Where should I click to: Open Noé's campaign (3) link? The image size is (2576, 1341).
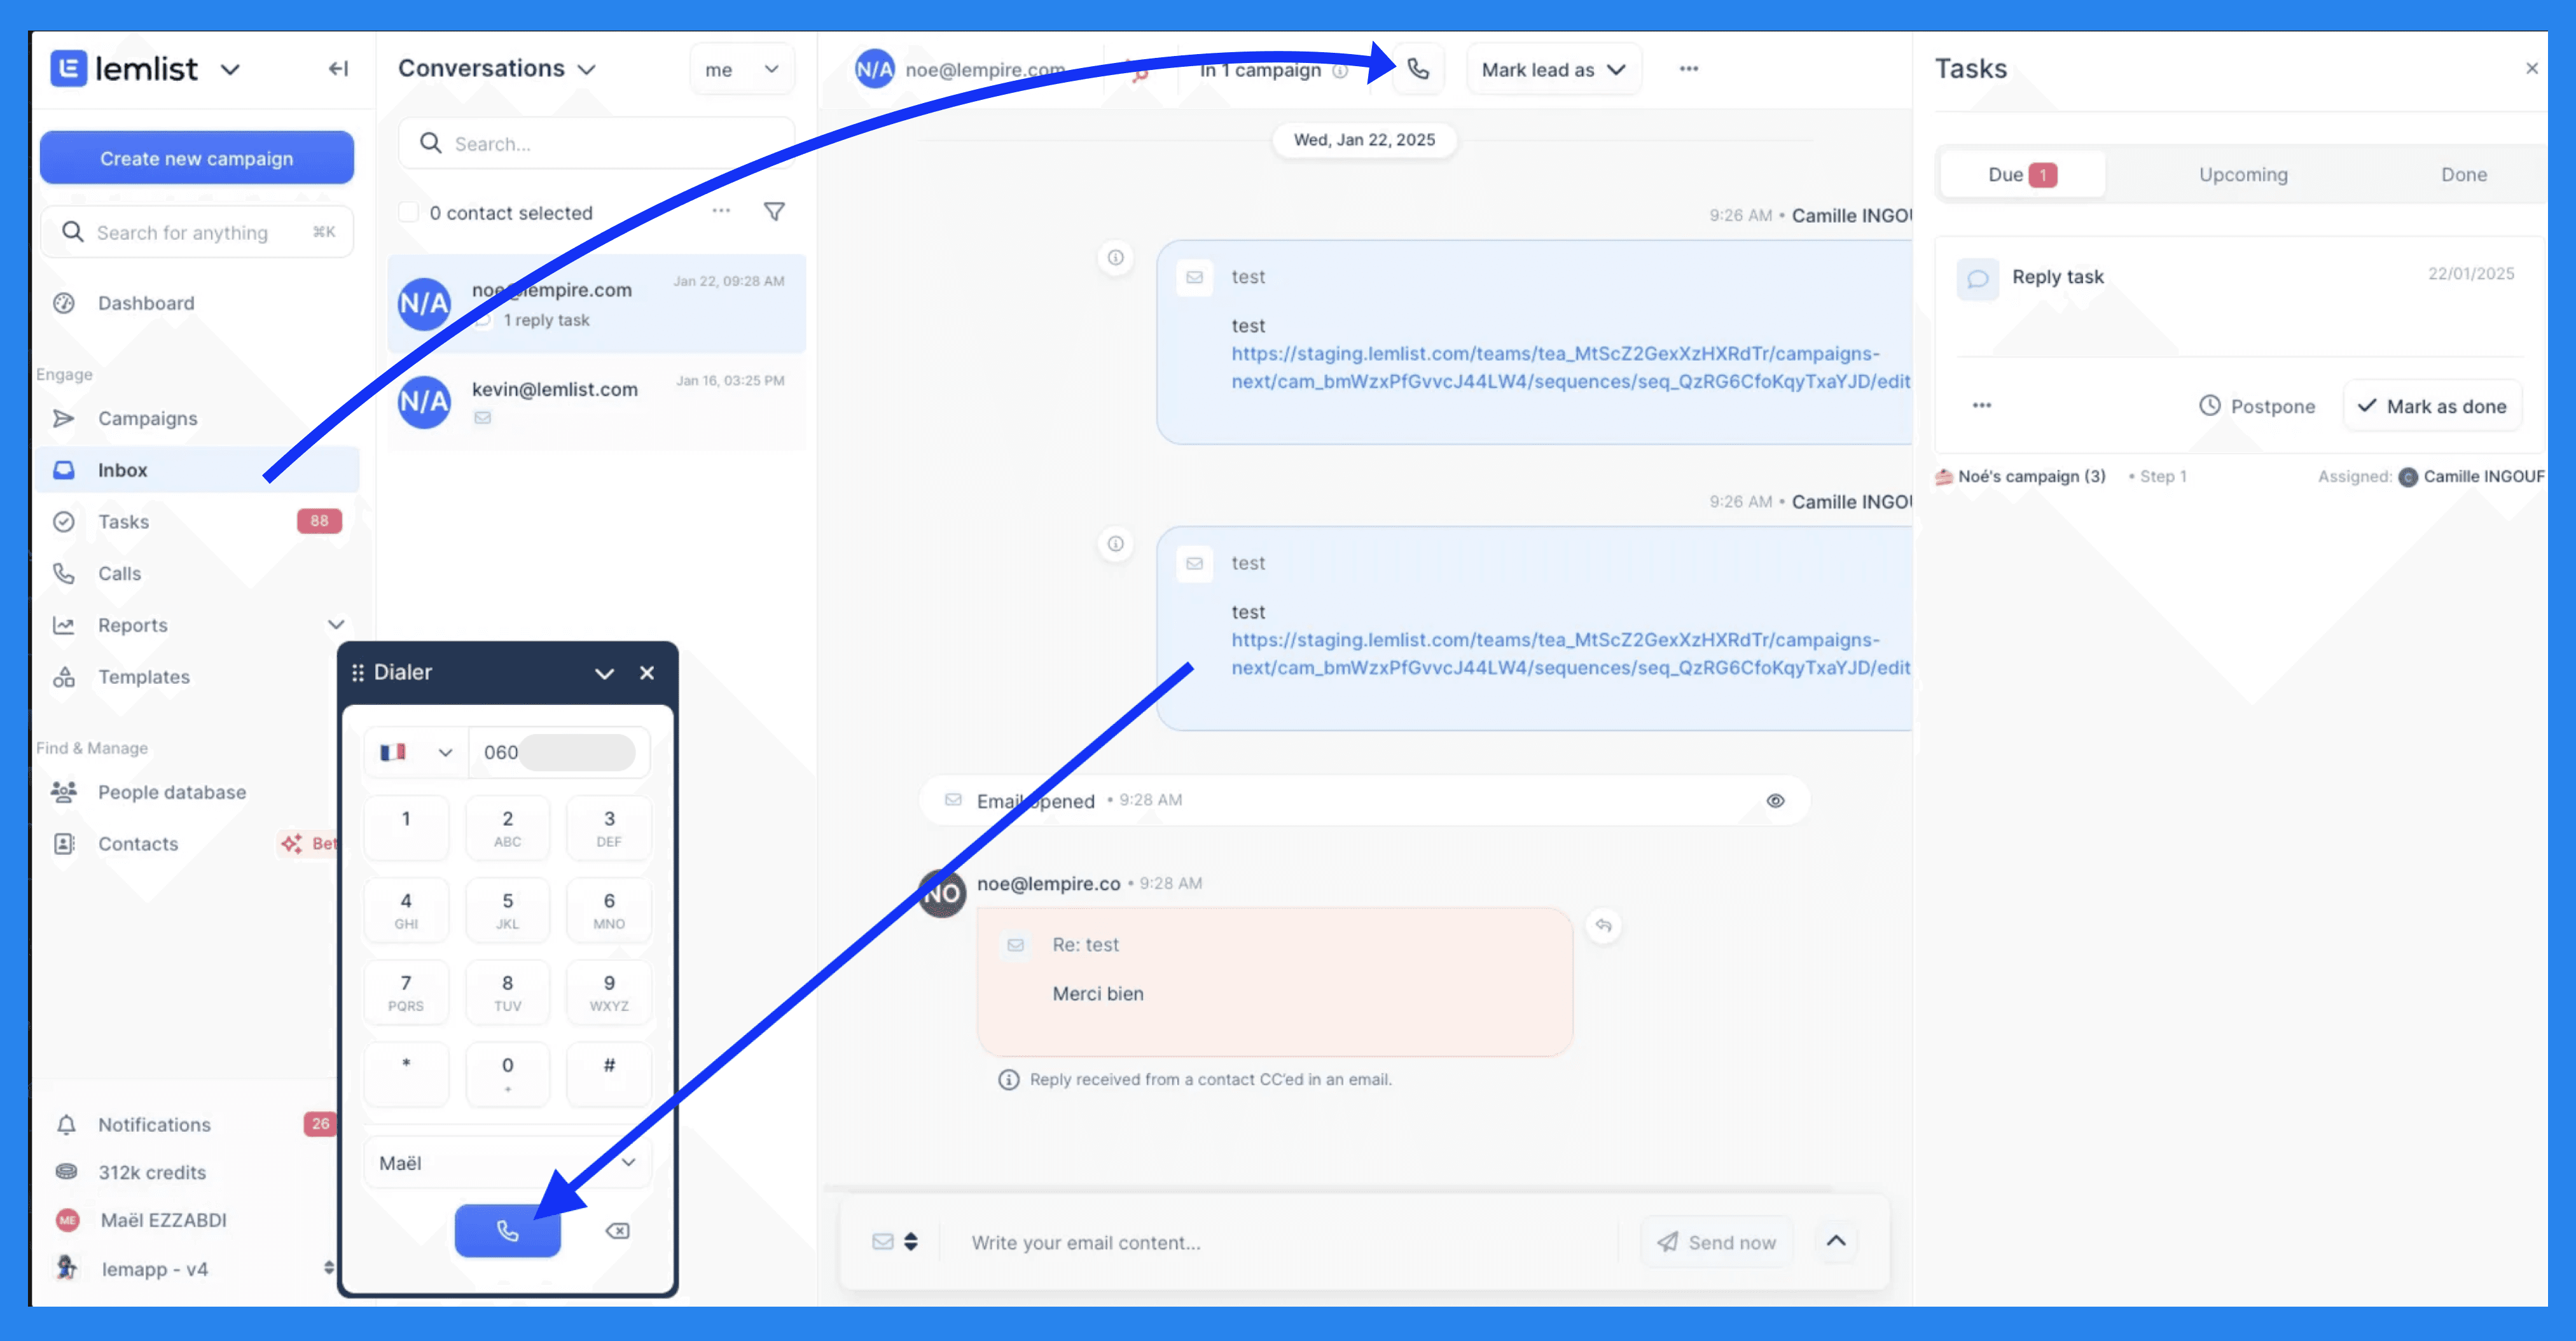point(2031,476)
